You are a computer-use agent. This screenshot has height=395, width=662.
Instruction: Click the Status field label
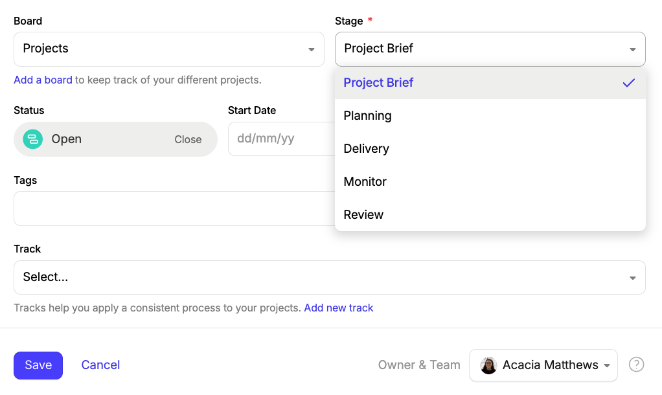coord(29,111)
